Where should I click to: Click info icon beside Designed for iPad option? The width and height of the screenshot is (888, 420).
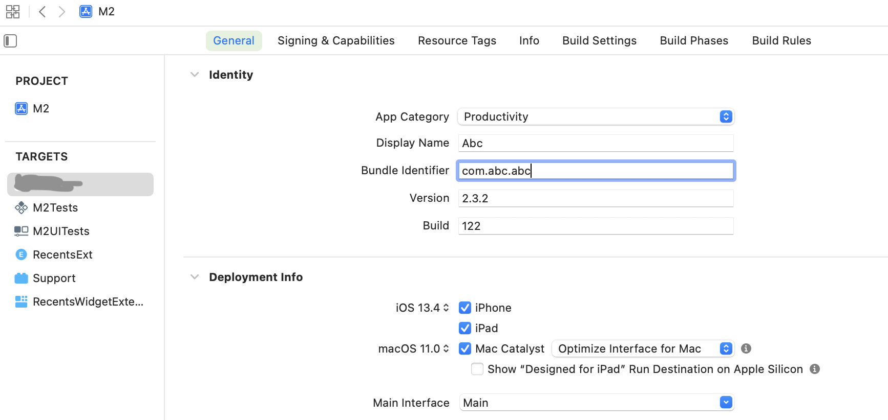815,369
